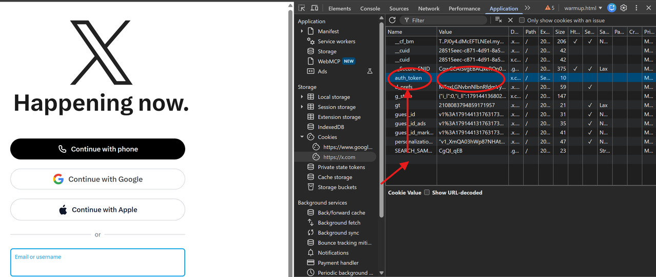Image resolution: width=656 pixels, height=277 pixels.
Task: Select the personalization... cookie row
Action: (521, 142)
